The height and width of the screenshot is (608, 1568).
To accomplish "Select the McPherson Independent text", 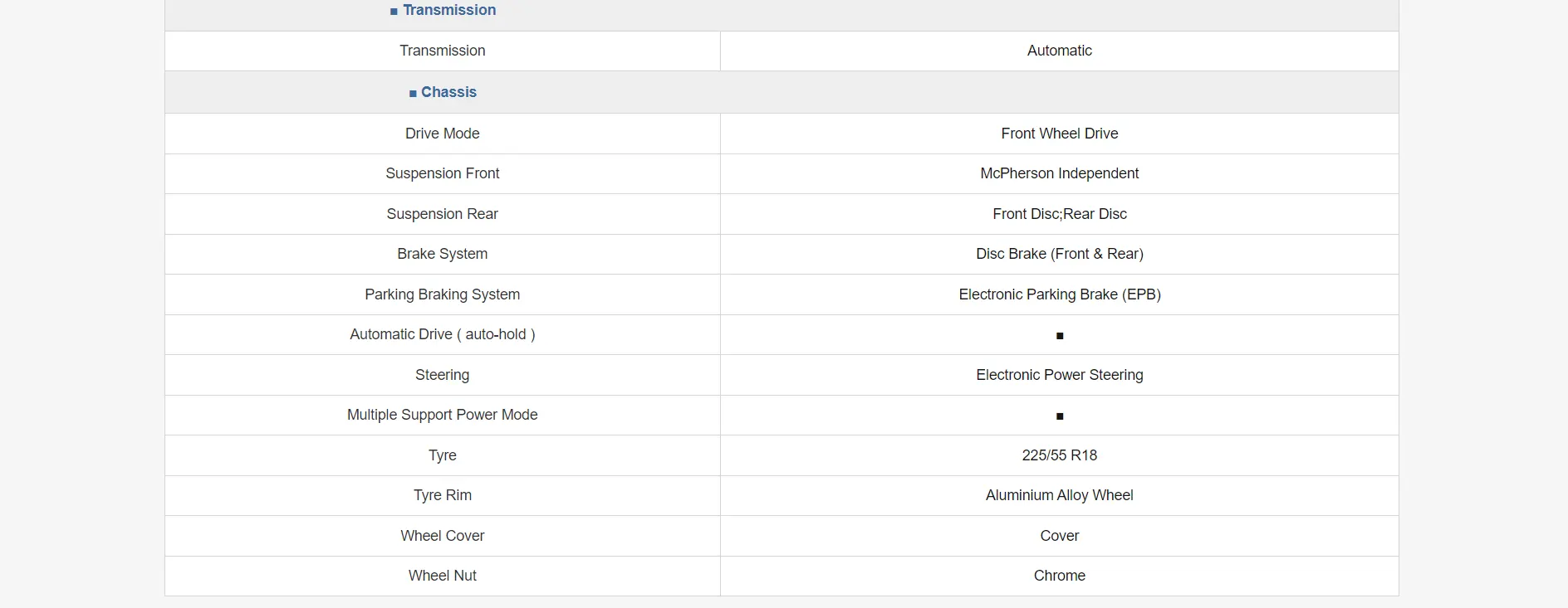I will [x=1059, y=173].
